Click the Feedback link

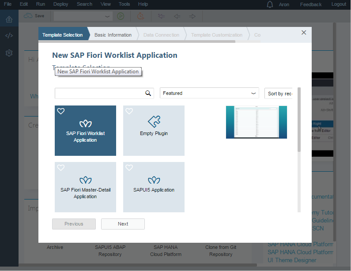tap(311, 4)
